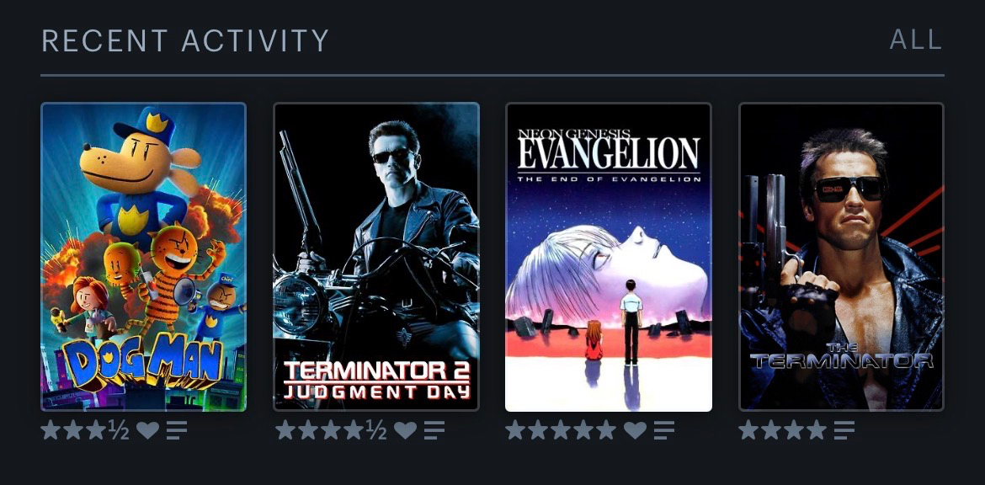The width and height of the screenshot is (985, 485).
Task: Click the heart icon under Terminator 2
Action: (405, 430)
